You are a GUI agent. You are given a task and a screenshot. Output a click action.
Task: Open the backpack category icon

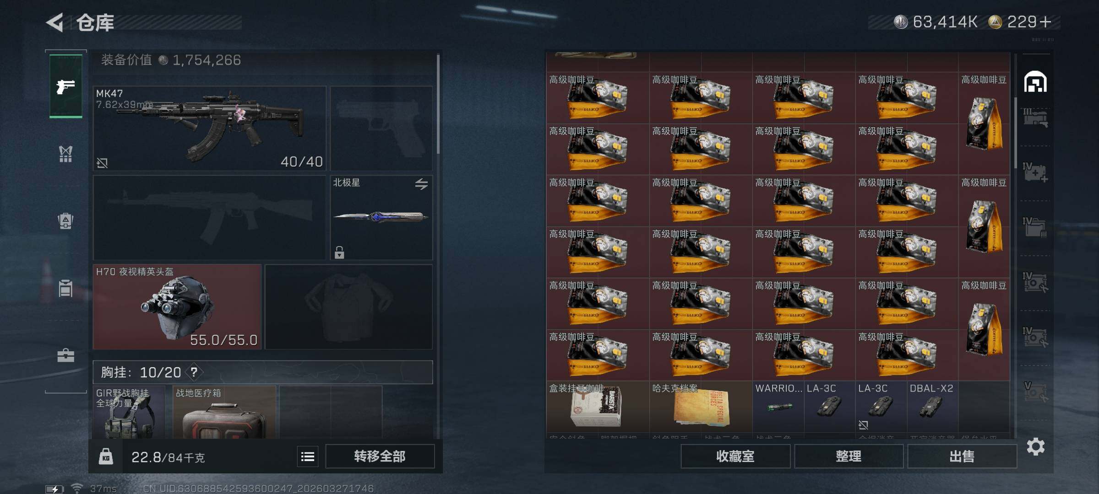click(x=65, y=221)
